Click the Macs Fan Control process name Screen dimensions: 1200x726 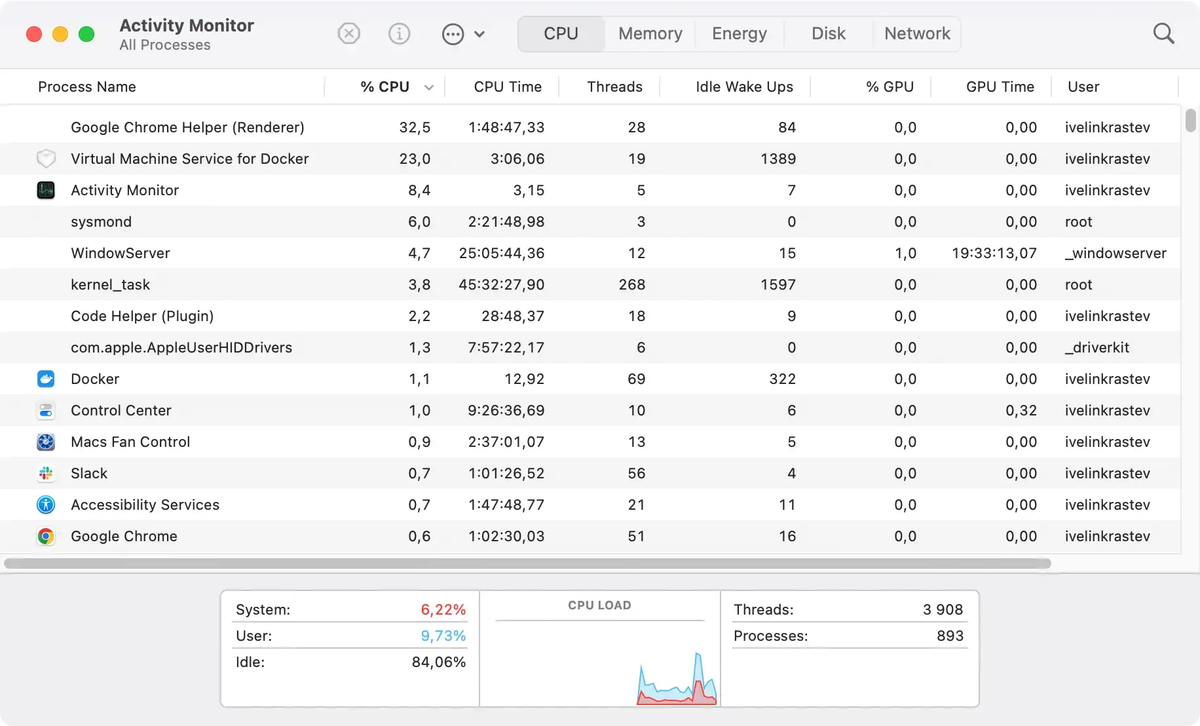[x=130, y=442]
